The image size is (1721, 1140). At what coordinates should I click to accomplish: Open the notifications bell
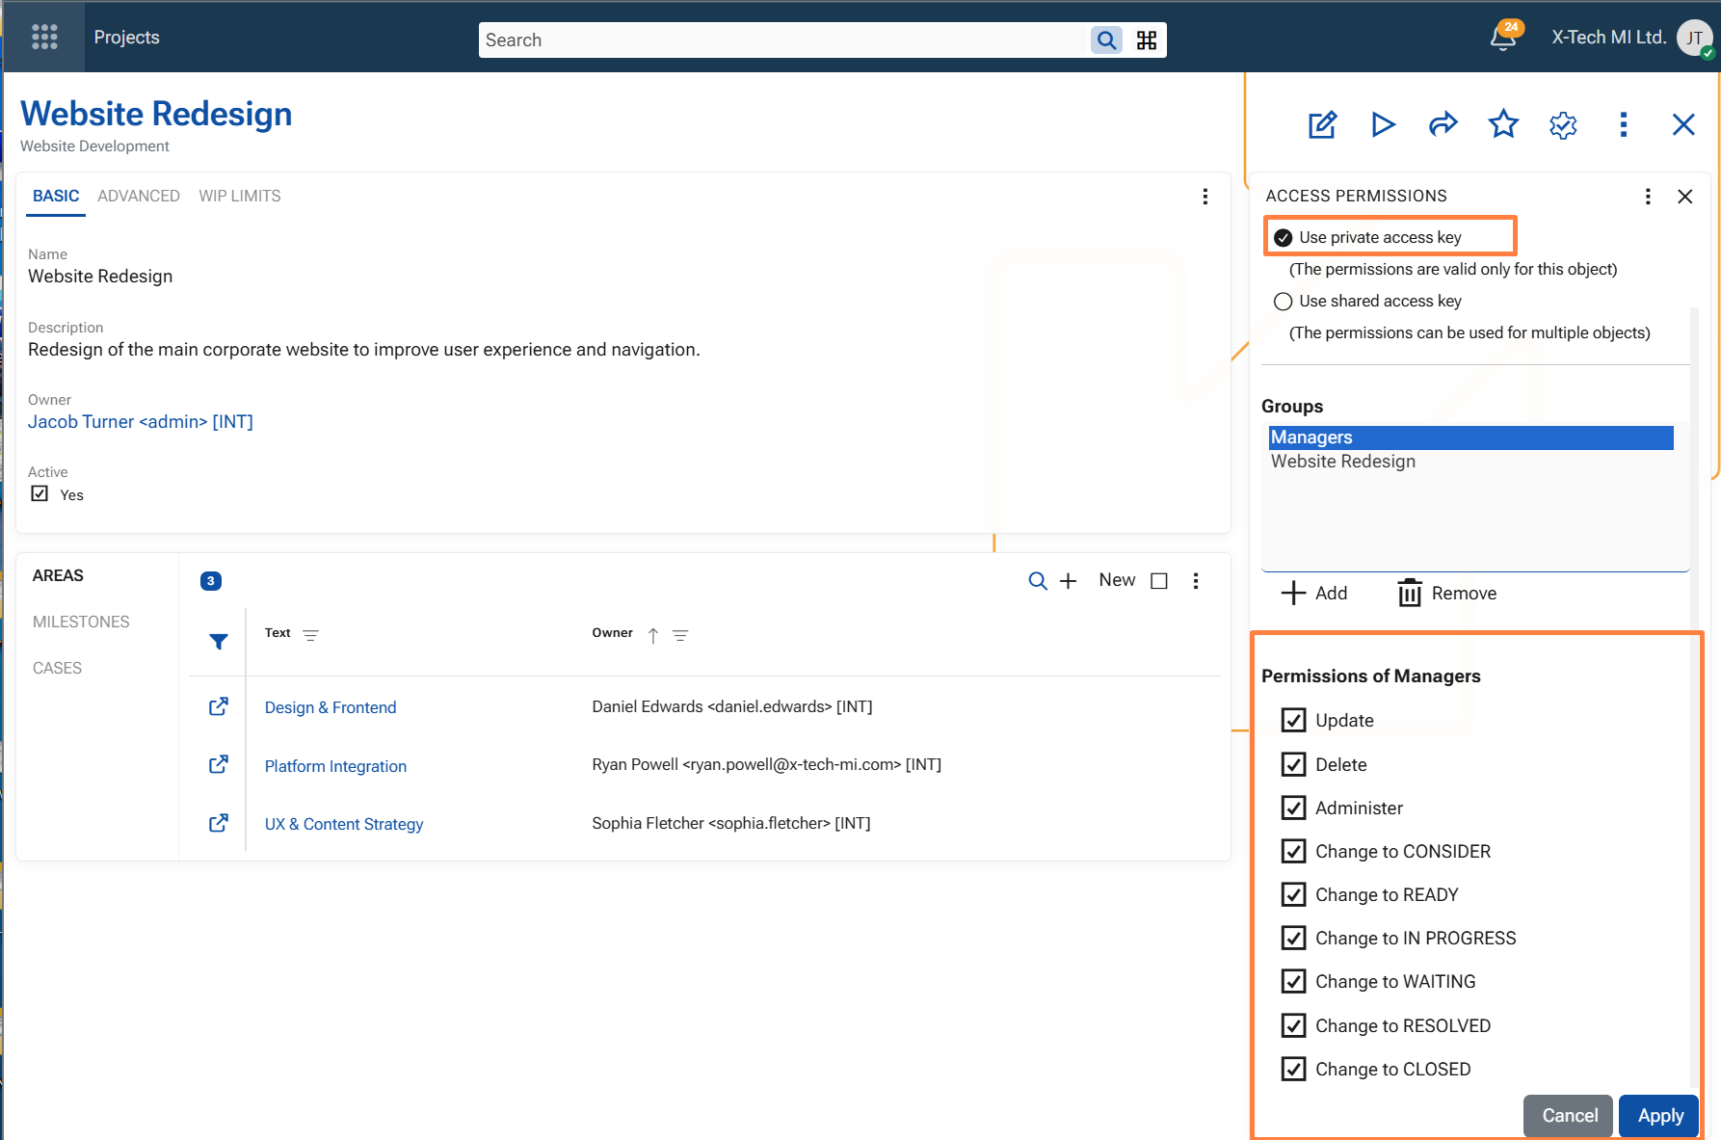[1503, 37]
